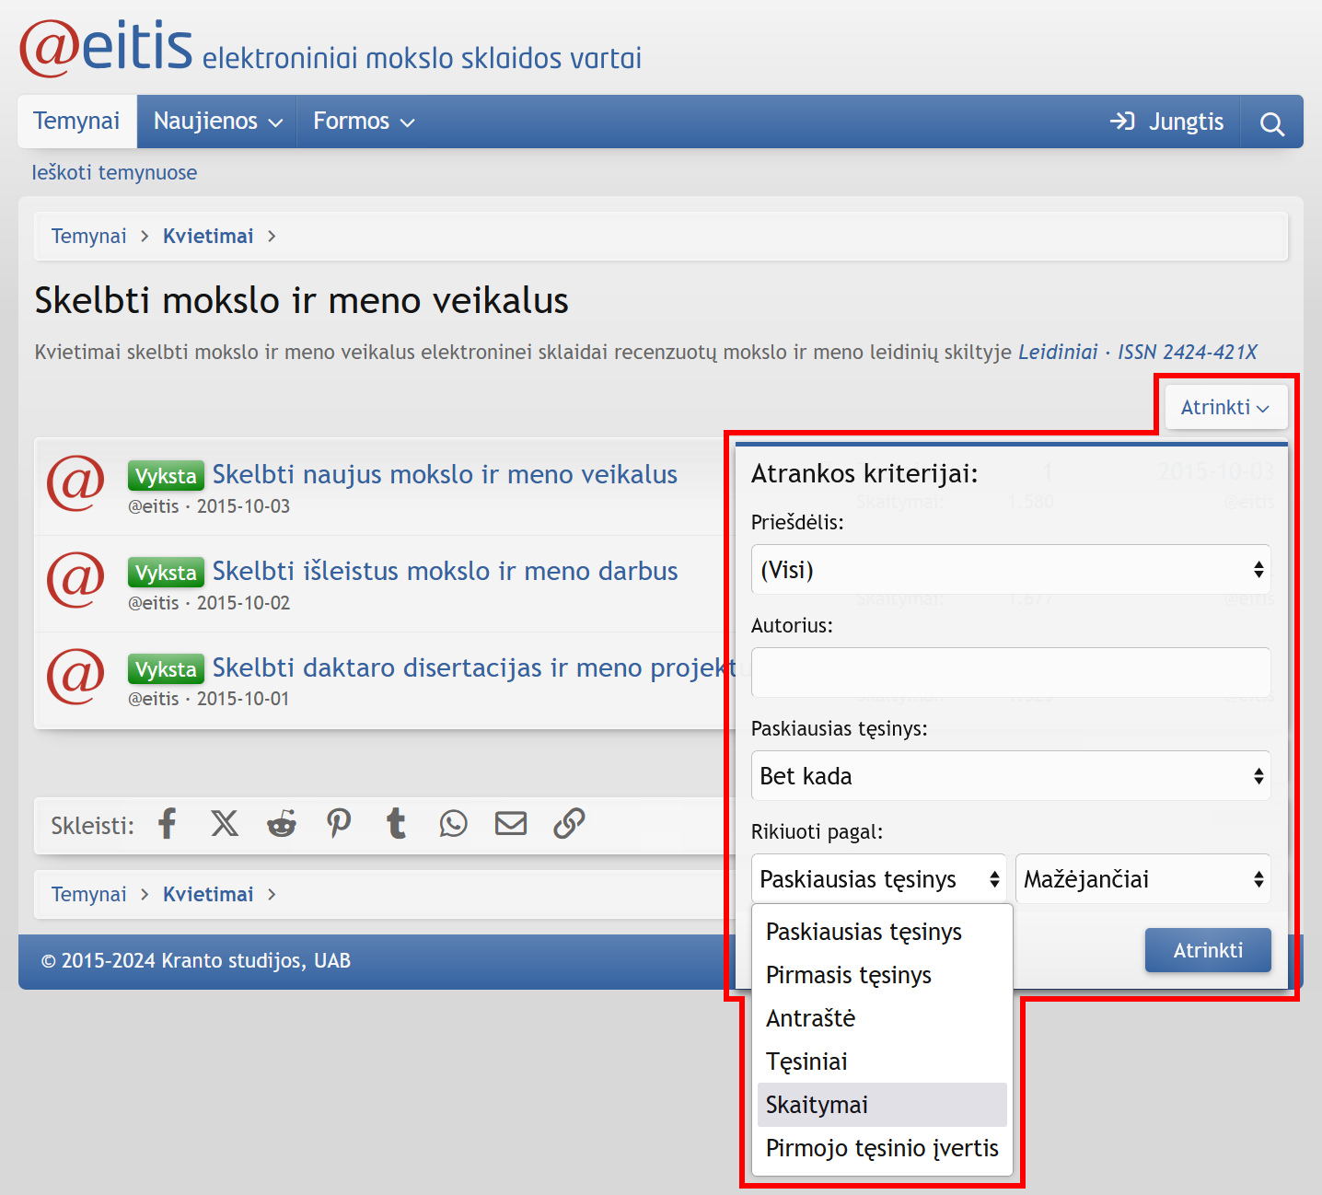Share the page on Facebook
This screenshot has width=1322, height=1195.
pyautogui.click(x=167, y=824)
